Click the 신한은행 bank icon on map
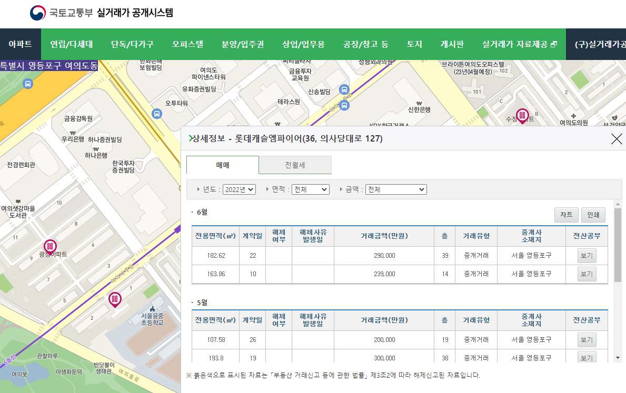The width and height of the screenshot is (626, 393). 419,103
